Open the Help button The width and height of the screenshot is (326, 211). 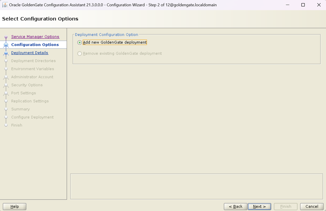point(15,206)
